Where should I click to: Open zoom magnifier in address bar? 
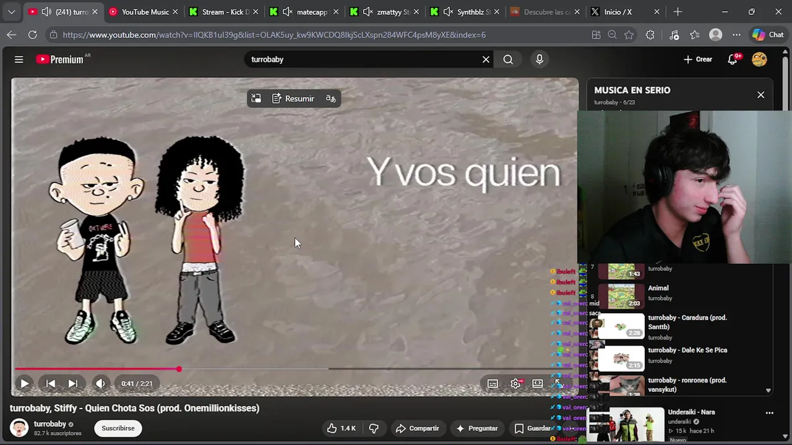pyautogui.click(x=613, y=35)
